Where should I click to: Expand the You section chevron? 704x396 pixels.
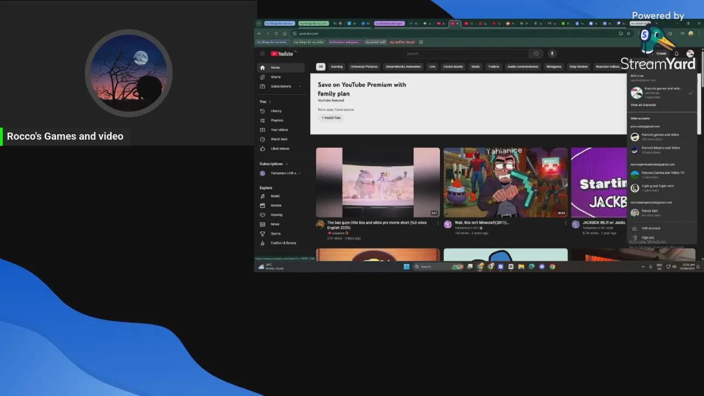tap(269, 102)
